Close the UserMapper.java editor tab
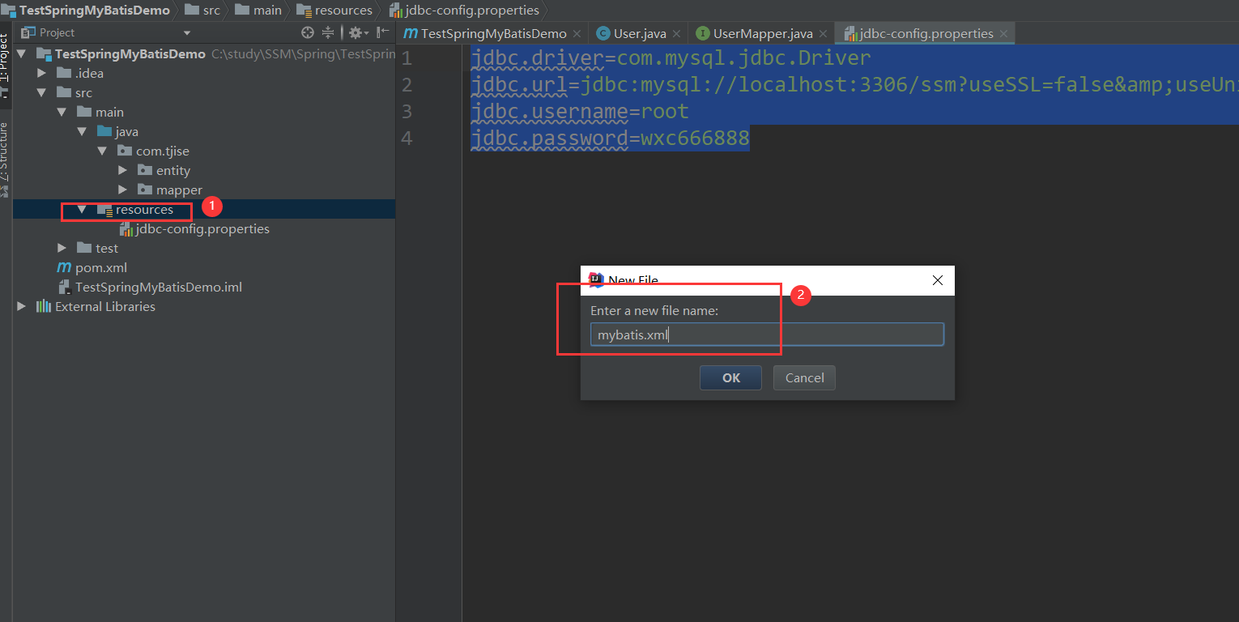This screenshot has width=1239, height=622. pos(822,34)
